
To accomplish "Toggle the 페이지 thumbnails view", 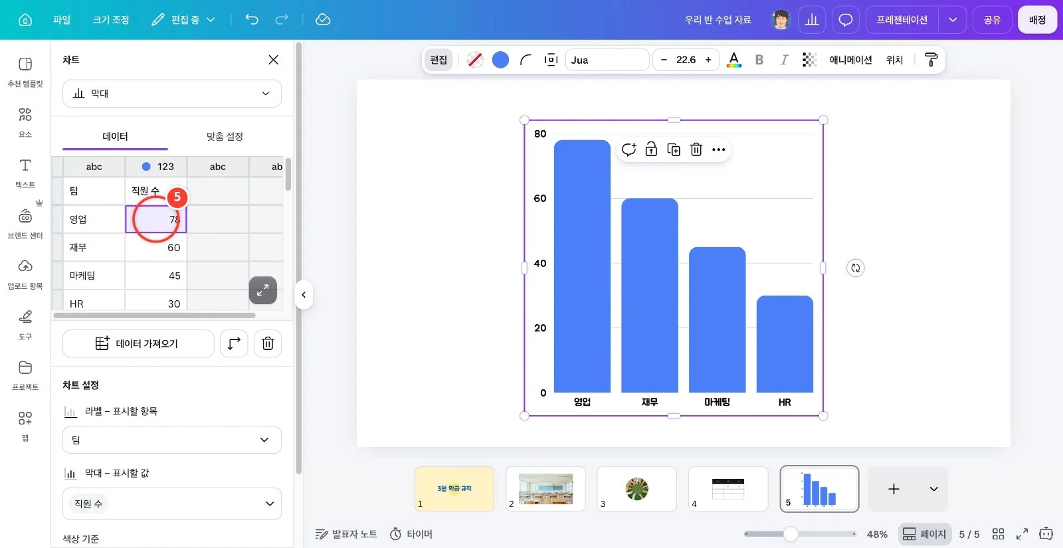I will 925,534.
